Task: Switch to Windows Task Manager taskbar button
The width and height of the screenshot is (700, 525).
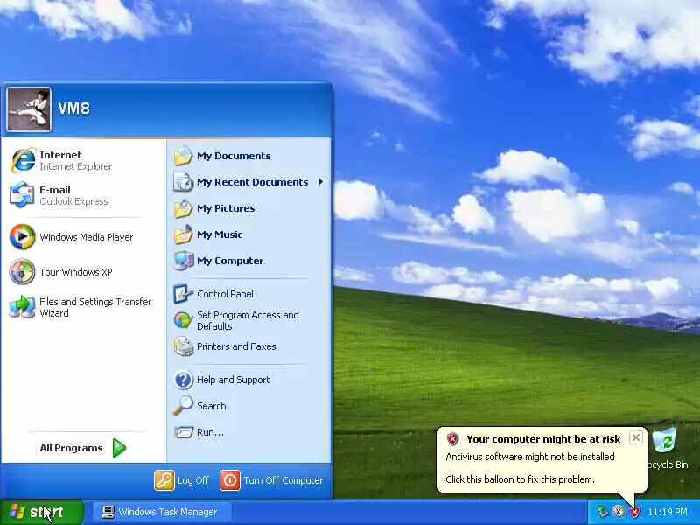Action: pos(162,512)
